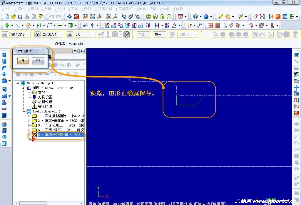Viewport: 301px width, 205px height.
Task: Click the X coordinate label button
Action: pos(5,35)
